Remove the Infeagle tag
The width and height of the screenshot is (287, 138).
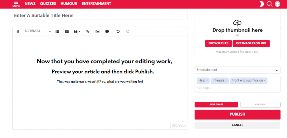tap(226, 81)
